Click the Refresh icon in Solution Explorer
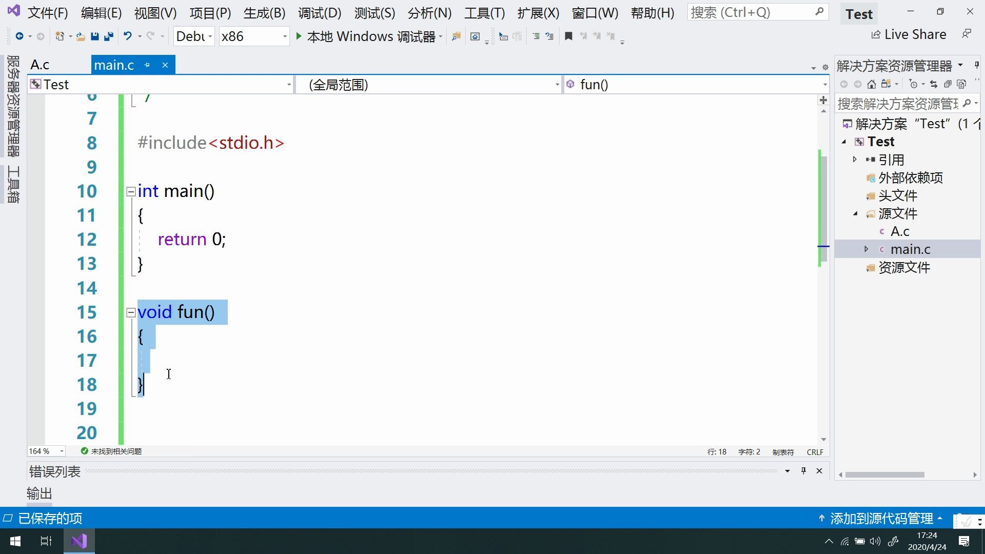The image size is (985, 554). [934, 84]
